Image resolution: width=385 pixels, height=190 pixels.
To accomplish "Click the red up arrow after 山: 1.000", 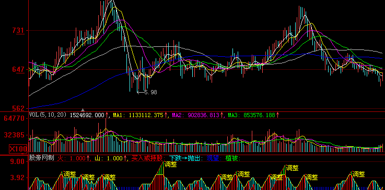I will 125,158.
